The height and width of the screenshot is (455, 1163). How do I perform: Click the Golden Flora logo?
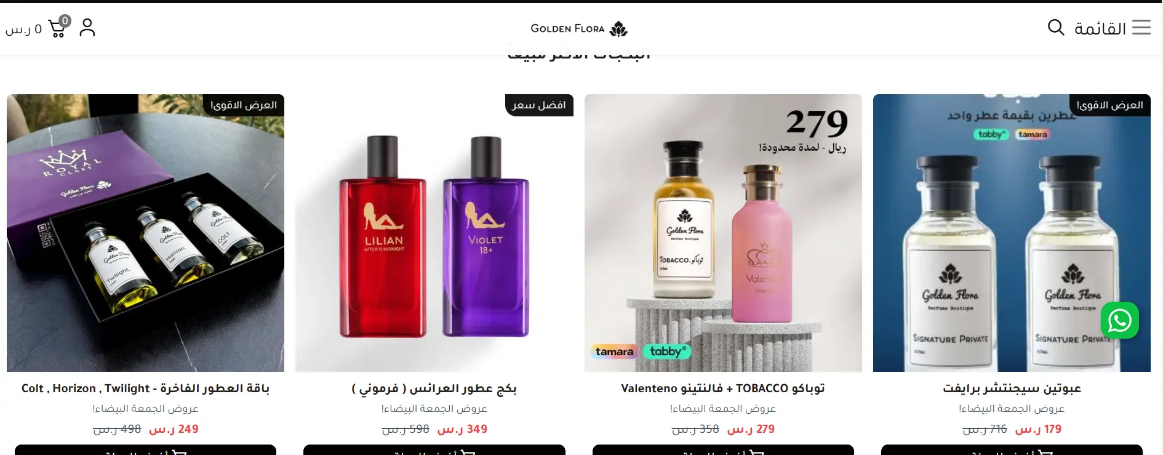pyautogui.click(x=579, y=28)
